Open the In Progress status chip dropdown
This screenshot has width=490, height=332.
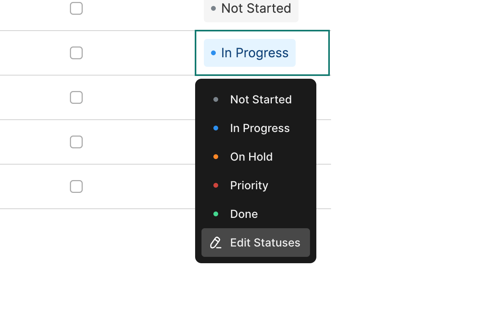[x=250, y=53]
